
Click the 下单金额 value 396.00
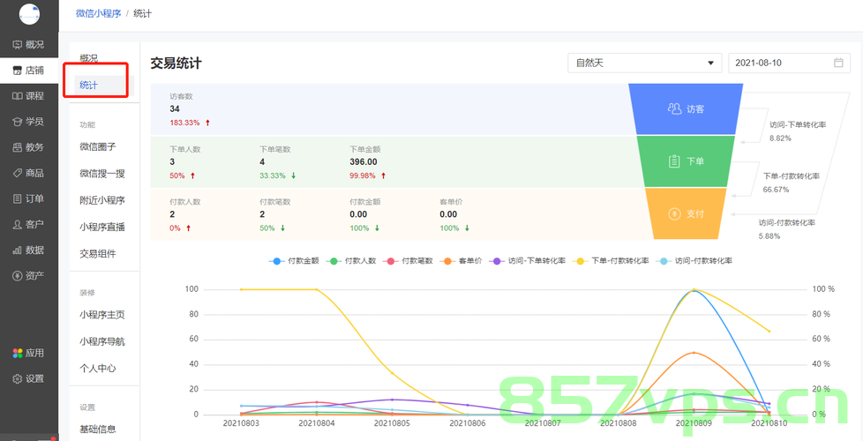(364, 161)
